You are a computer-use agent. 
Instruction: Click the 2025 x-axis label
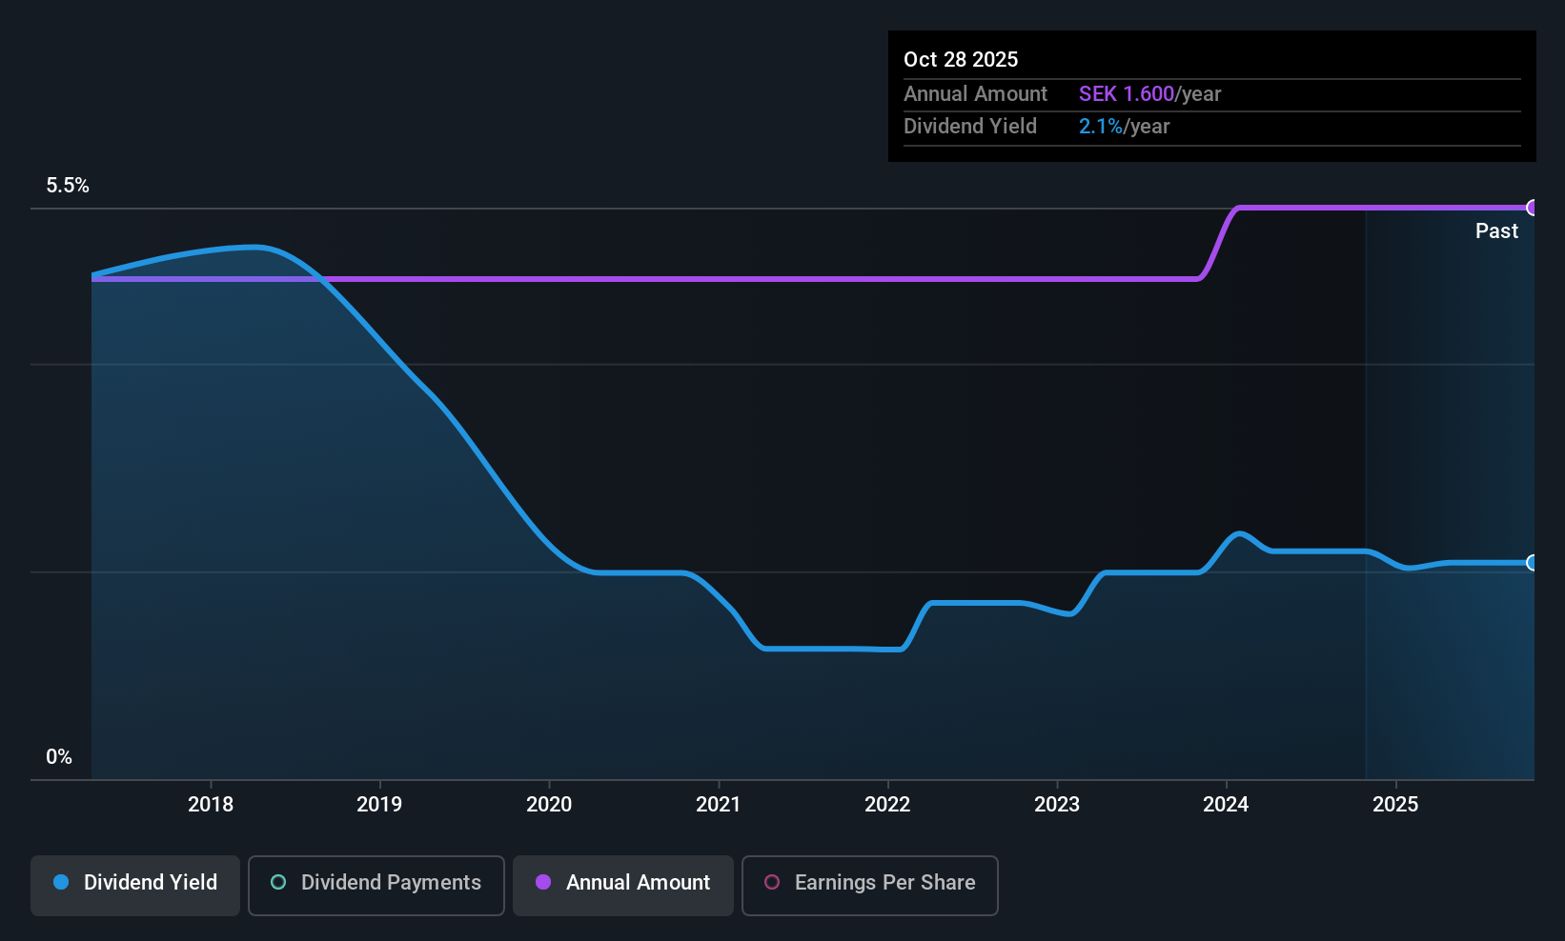1395,805
